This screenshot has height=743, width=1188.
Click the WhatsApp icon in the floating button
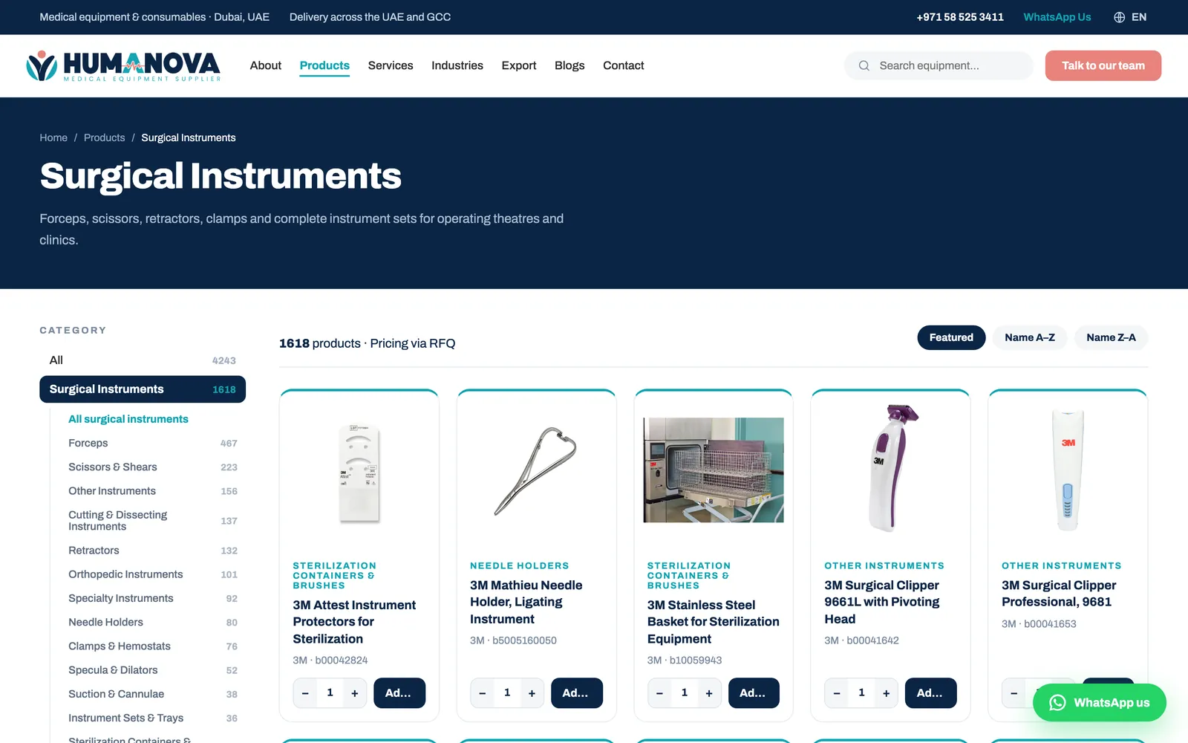[1057, 703]
